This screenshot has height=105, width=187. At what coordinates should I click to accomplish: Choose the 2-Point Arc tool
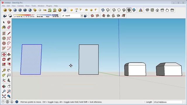point(9,48)
